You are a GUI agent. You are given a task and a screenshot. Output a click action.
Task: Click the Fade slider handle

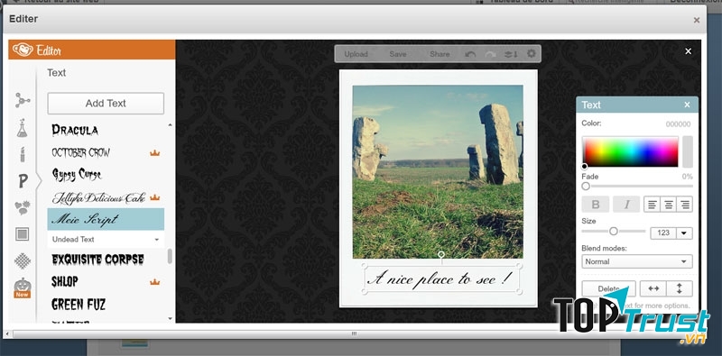click(x=586, y=187)
